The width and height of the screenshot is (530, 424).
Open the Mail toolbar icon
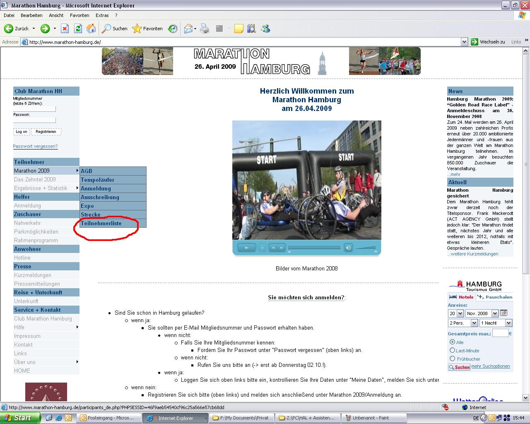(188, 29)
